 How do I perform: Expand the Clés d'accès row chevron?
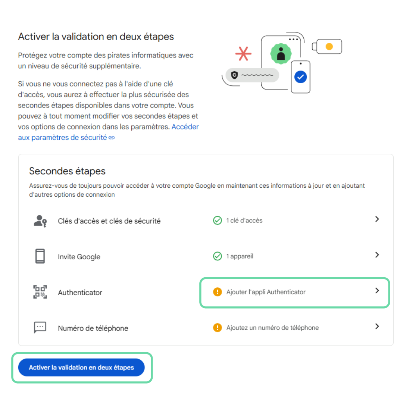pyautogui.click(x=377, y=219)
